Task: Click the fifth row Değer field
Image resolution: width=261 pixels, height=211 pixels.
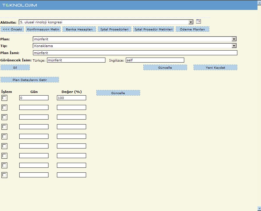Action: click(72, 136)
